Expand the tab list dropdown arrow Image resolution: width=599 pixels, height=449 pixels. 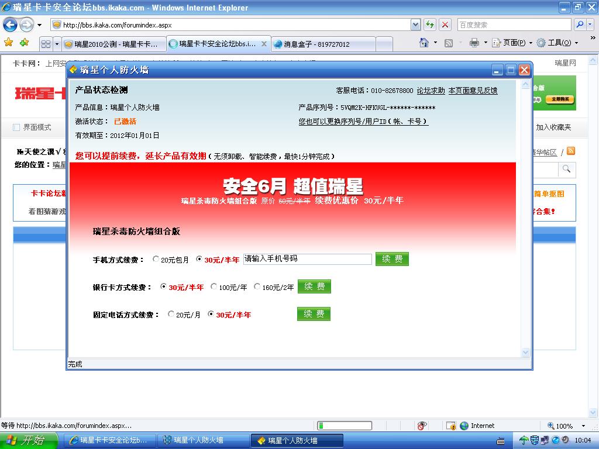pos(57,44)
